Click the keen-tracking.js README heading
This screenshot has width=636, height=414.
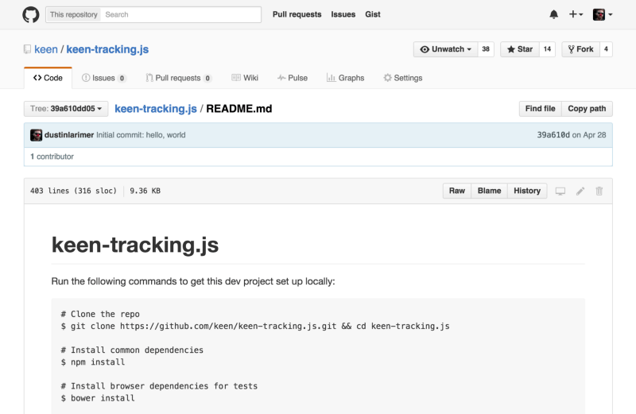[135, 245]
